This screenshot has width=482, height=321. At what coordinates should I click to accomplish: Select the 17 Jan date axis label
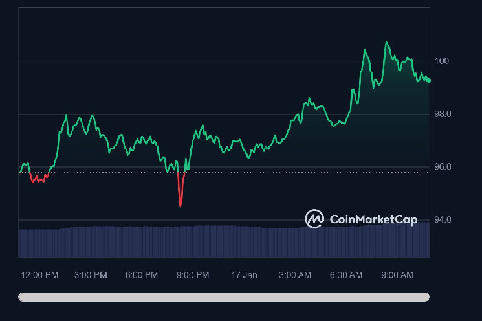click(x=244, y=275)
